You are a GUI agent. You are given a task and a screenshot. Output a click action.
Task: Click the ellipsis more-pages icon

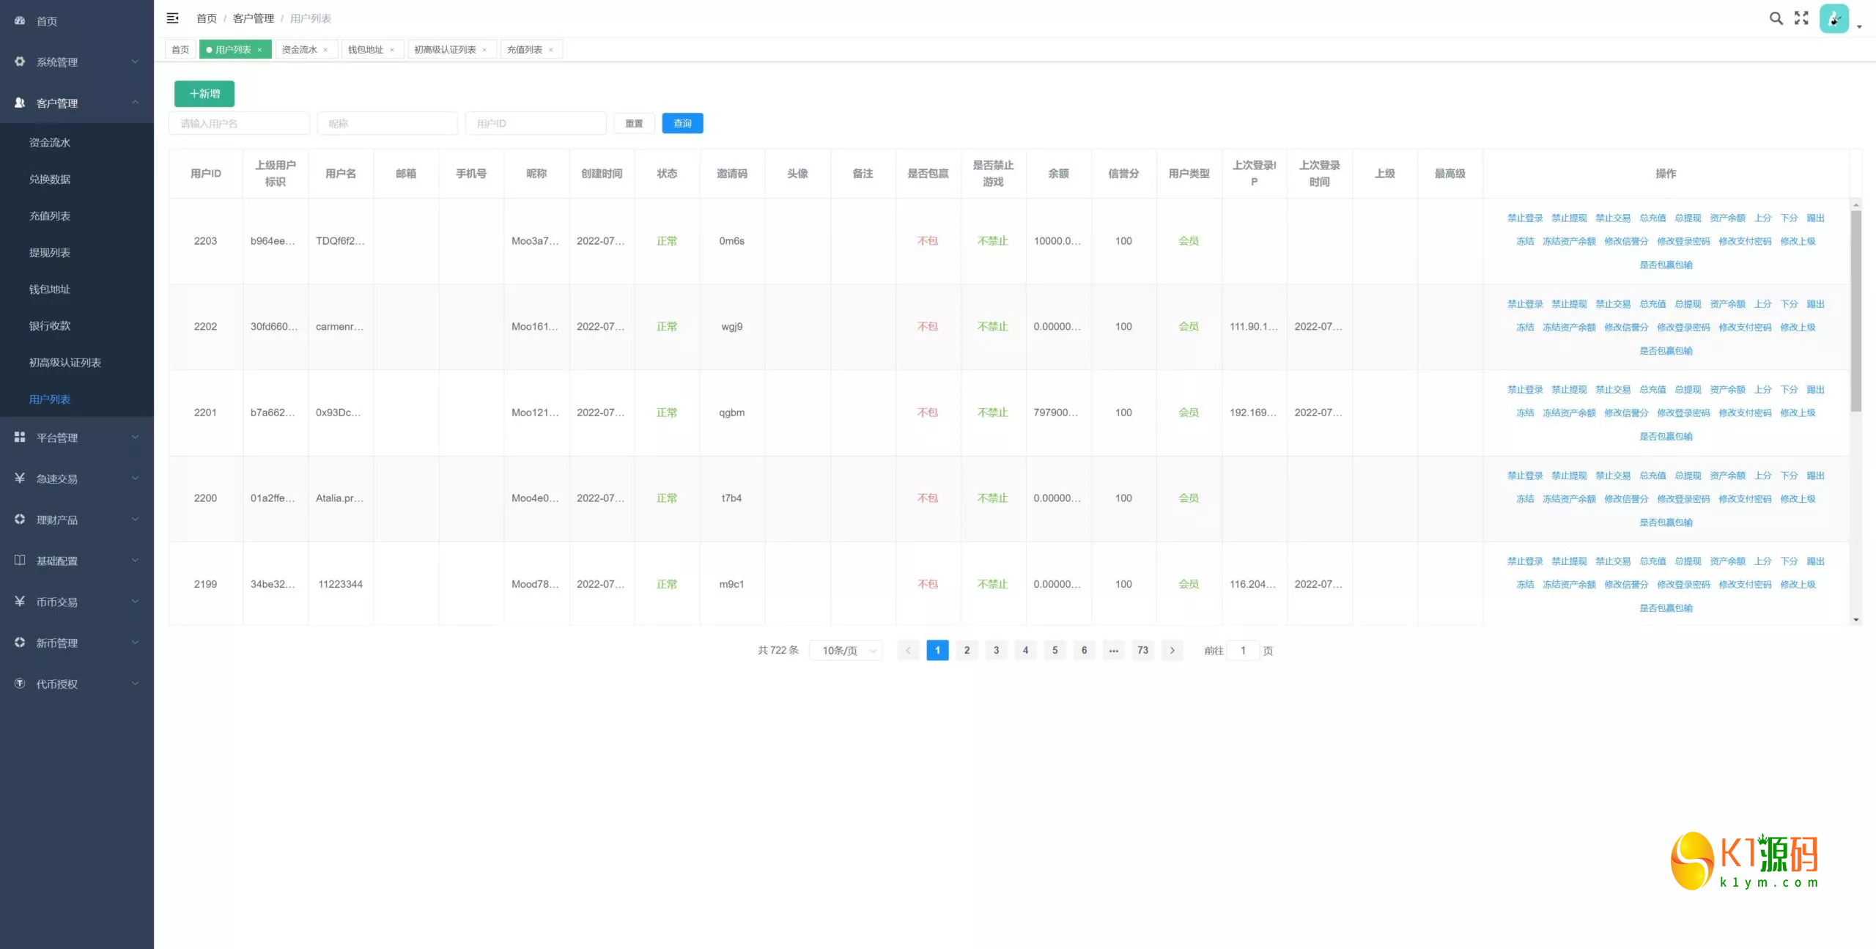(x=1113, y=650)
